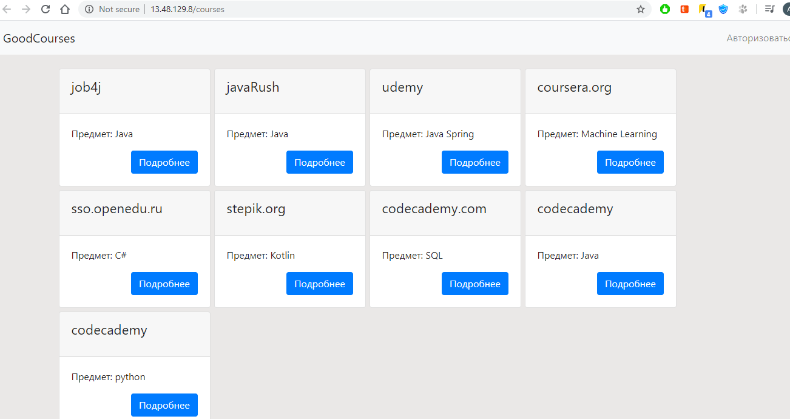Click the address bar URL 13.48.129.8/courses
Image resolution: width=790 pixels, height=419 pixels.
(x=187, y=10)
